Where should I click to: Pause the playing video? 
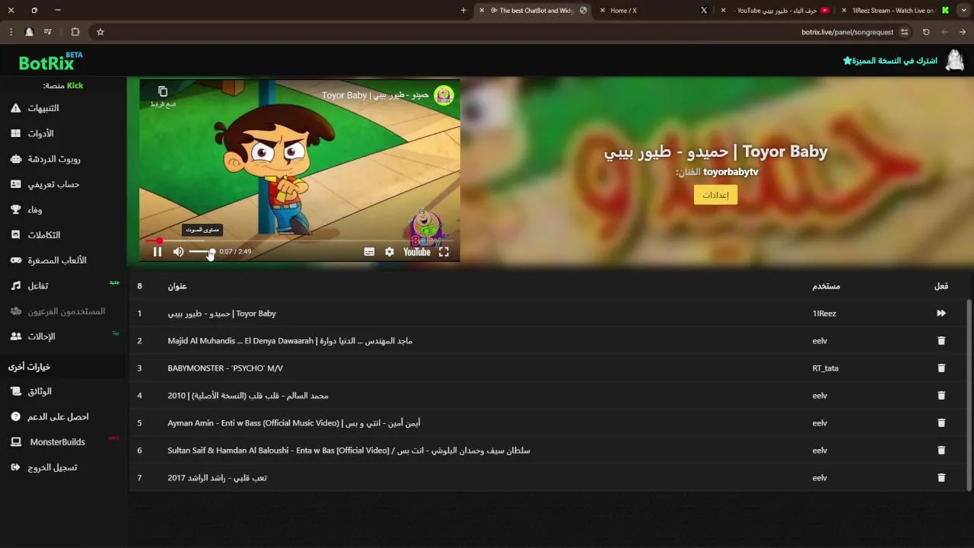(158, 252)
